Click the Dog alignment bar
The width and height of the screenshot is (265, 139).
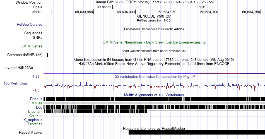click(x=154, y=107)
